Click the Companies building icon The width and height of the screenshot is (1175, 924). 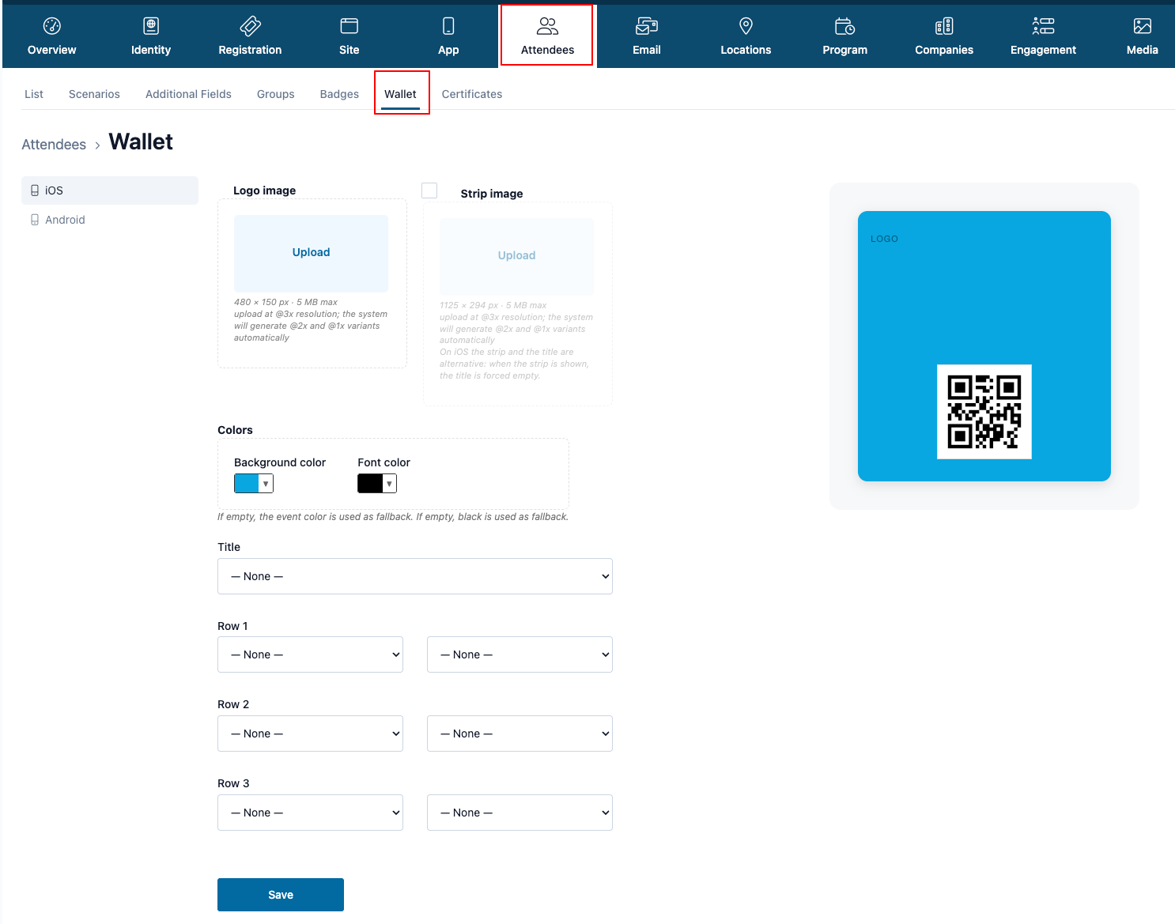click(944, 26)
